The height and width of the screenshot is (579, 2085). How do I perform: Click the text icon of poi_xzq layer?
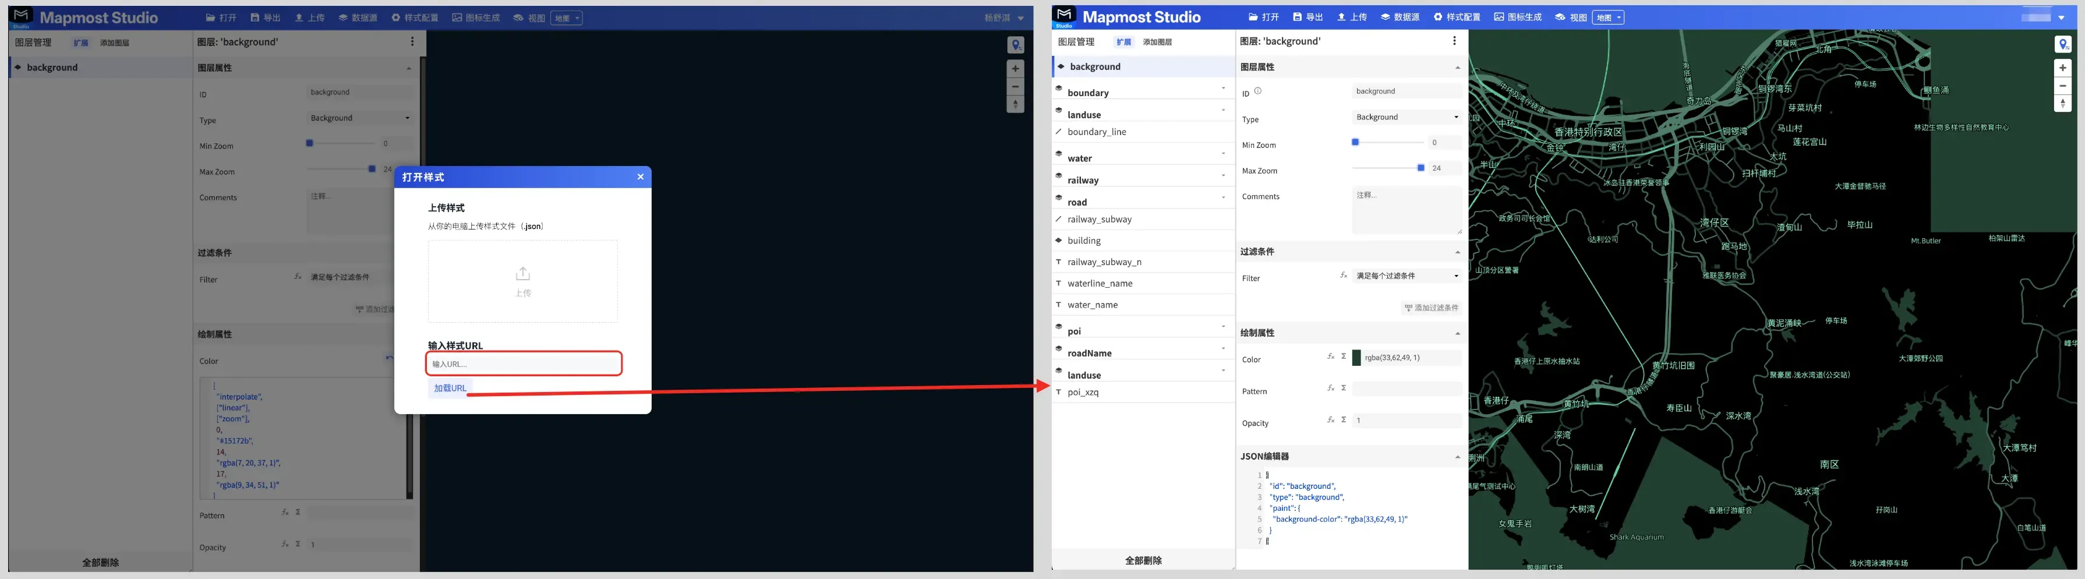point(1059,392)
